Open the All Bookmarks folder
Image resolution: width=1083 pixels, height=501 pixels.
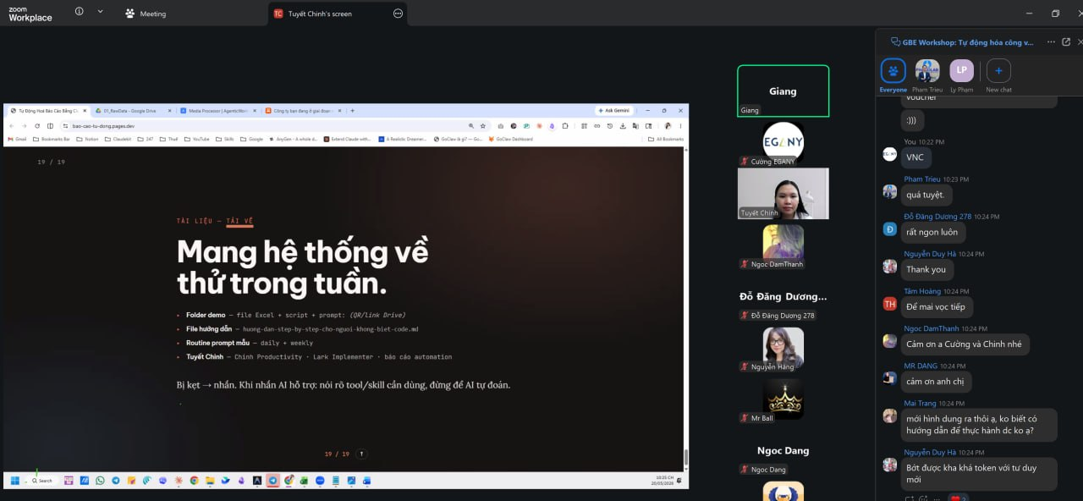pyautogui.click(x=665, y=139)
